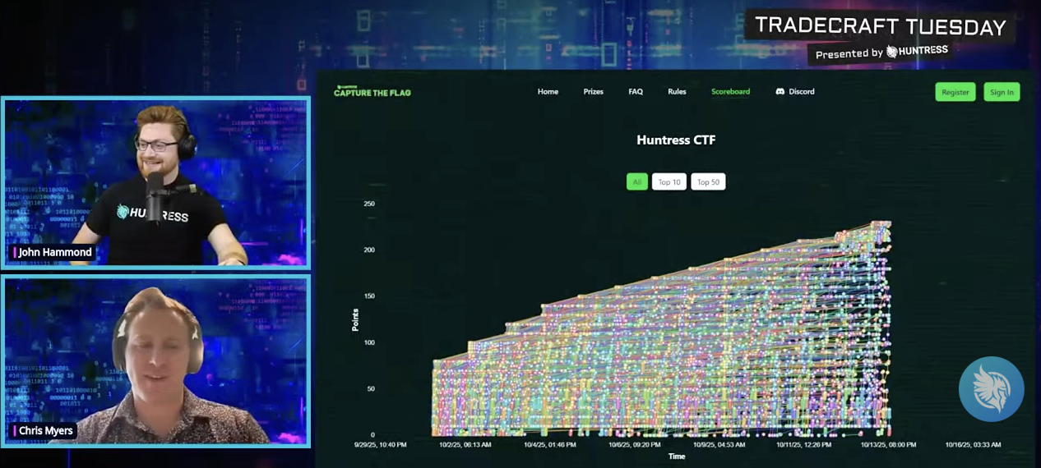Click the Chris Myers name label
This screenshot has height=468, width=1041.
[x=44, y=430]
